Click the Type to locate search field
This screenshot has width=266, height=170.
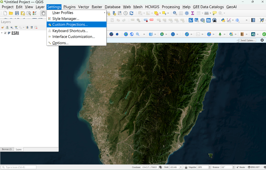(x=18, y=167)
